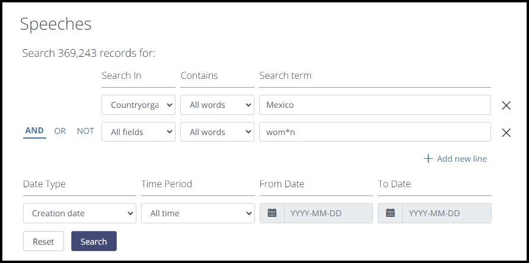This screenshot has width=529, height=263.
Task: Expand the Creation date dropdown
Action: tap(79, 213)
